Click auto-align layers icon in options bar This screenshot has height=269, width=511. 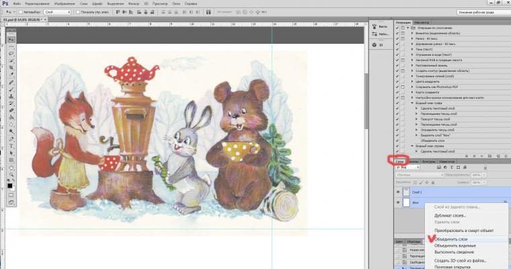(208, 12)
